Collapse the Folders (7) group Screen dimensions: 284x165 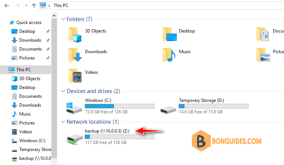(63, 19)
